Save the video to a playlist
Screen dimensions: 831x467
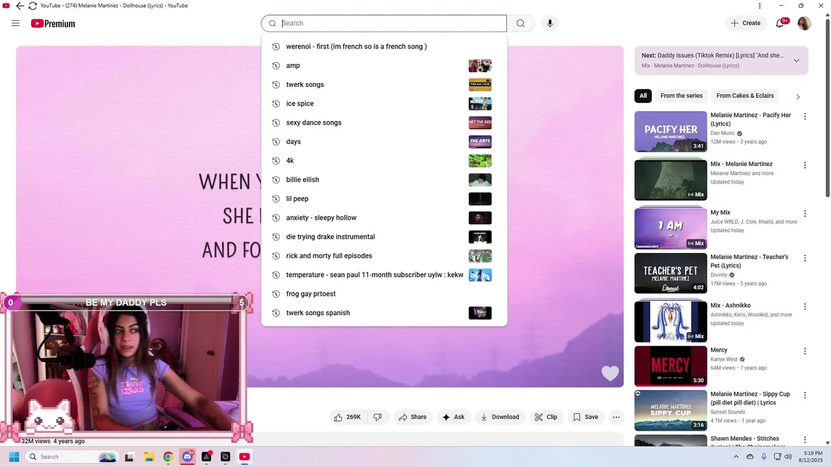(x=586, y=417)
